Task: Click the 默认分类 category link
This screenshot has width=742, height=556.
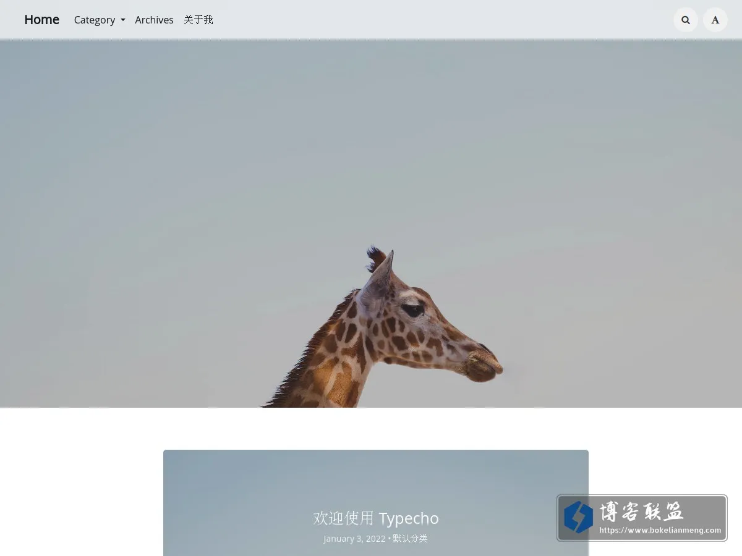Action: pyautogui.click(x=410, y=539)
